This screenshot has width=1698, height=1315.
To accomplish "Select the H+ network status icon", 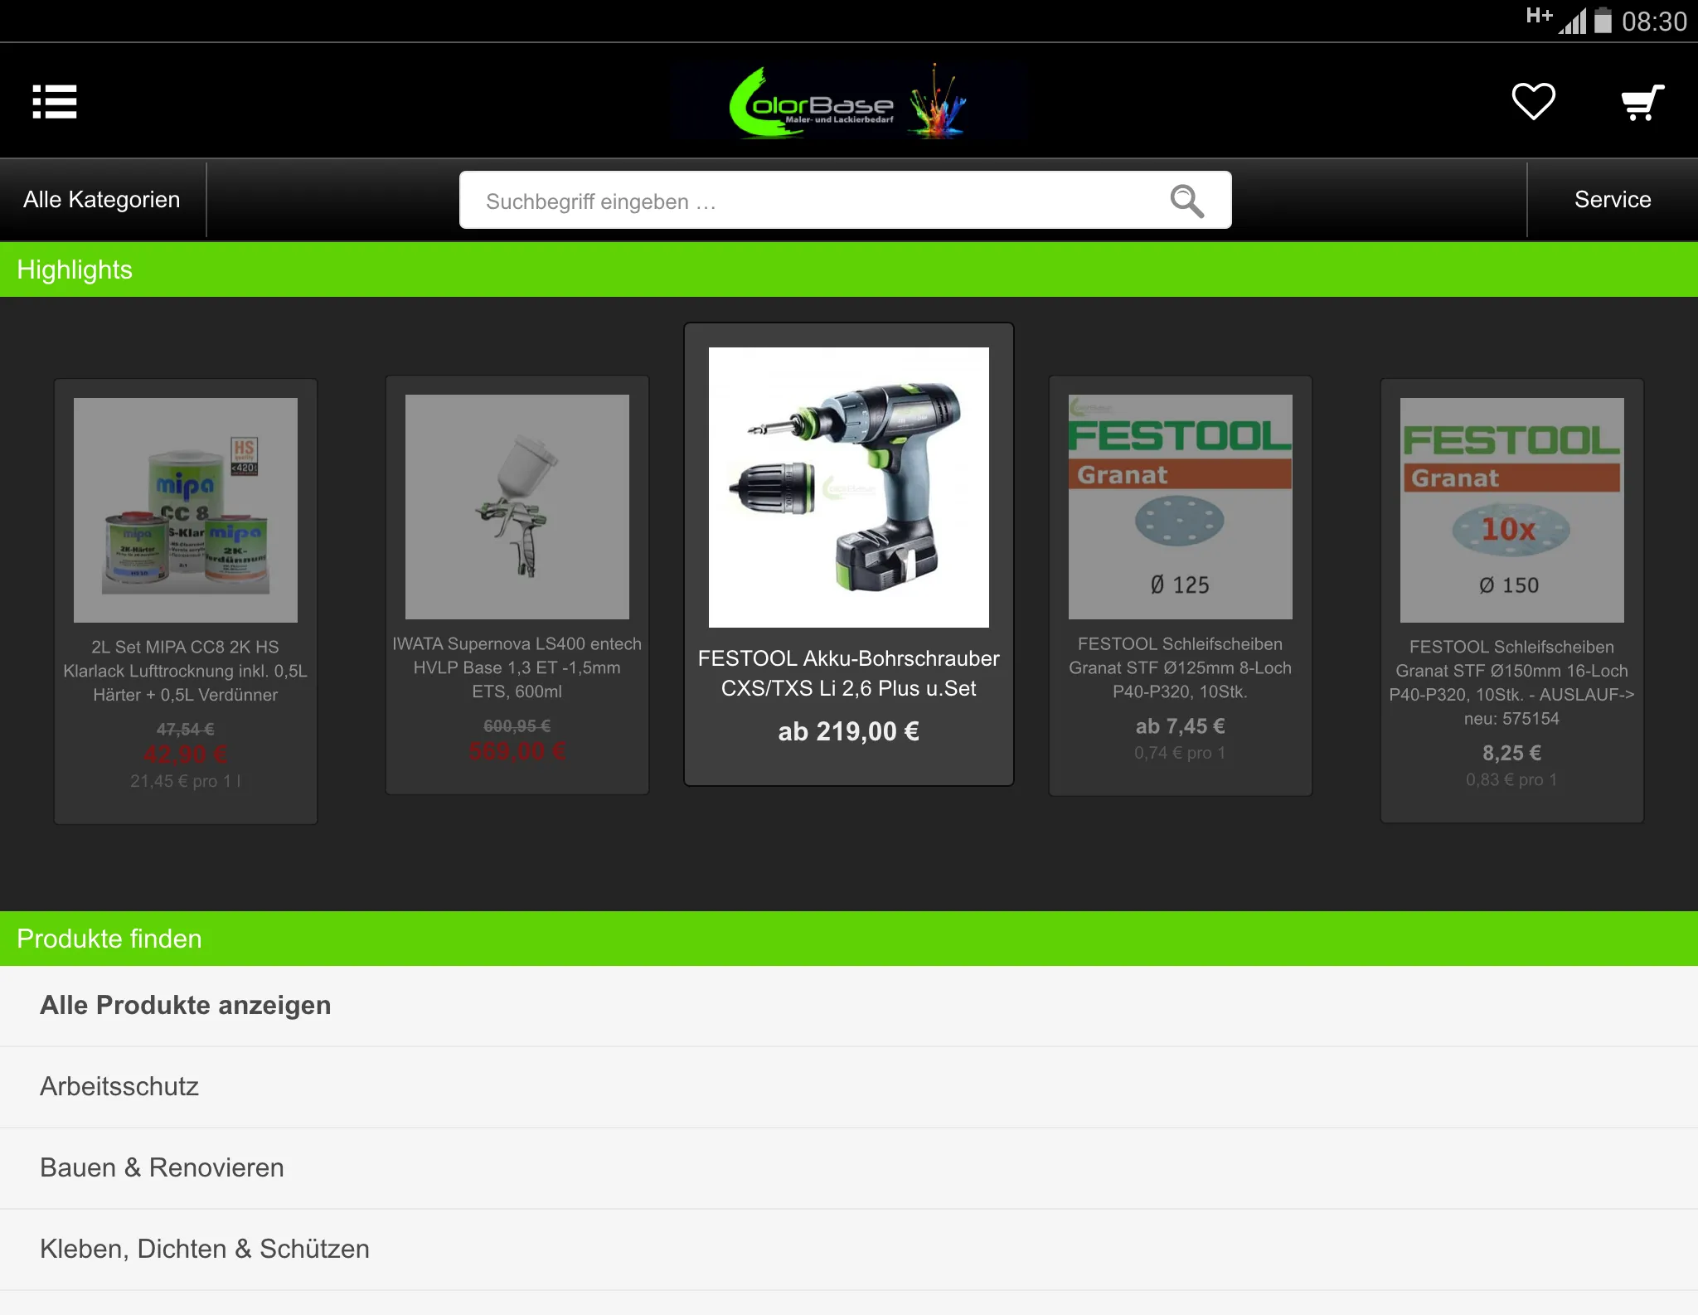I will point(1538,18).
